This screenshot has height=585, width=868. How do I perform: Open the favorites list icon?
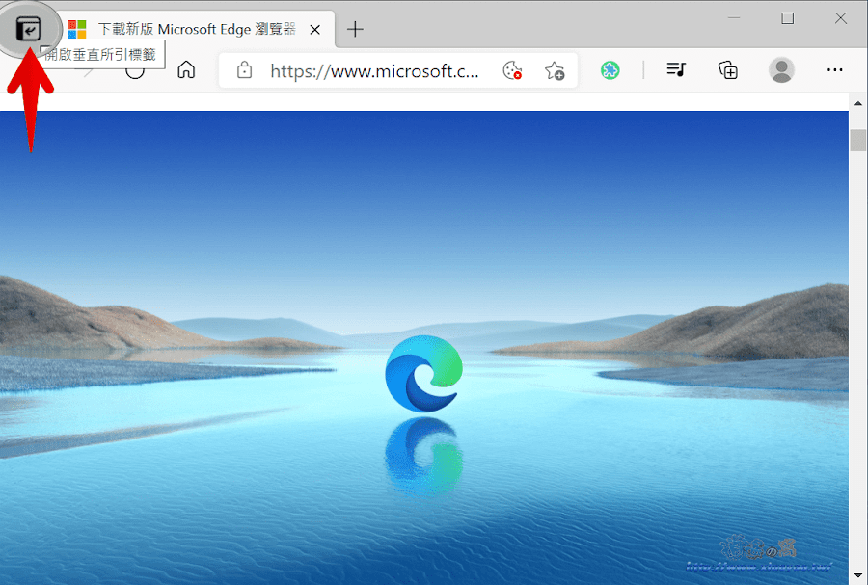676,70
